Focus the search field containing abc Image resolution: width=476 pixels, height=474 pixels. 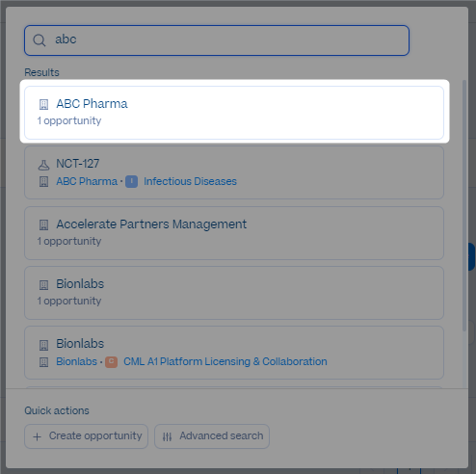(x=217, y=40)
